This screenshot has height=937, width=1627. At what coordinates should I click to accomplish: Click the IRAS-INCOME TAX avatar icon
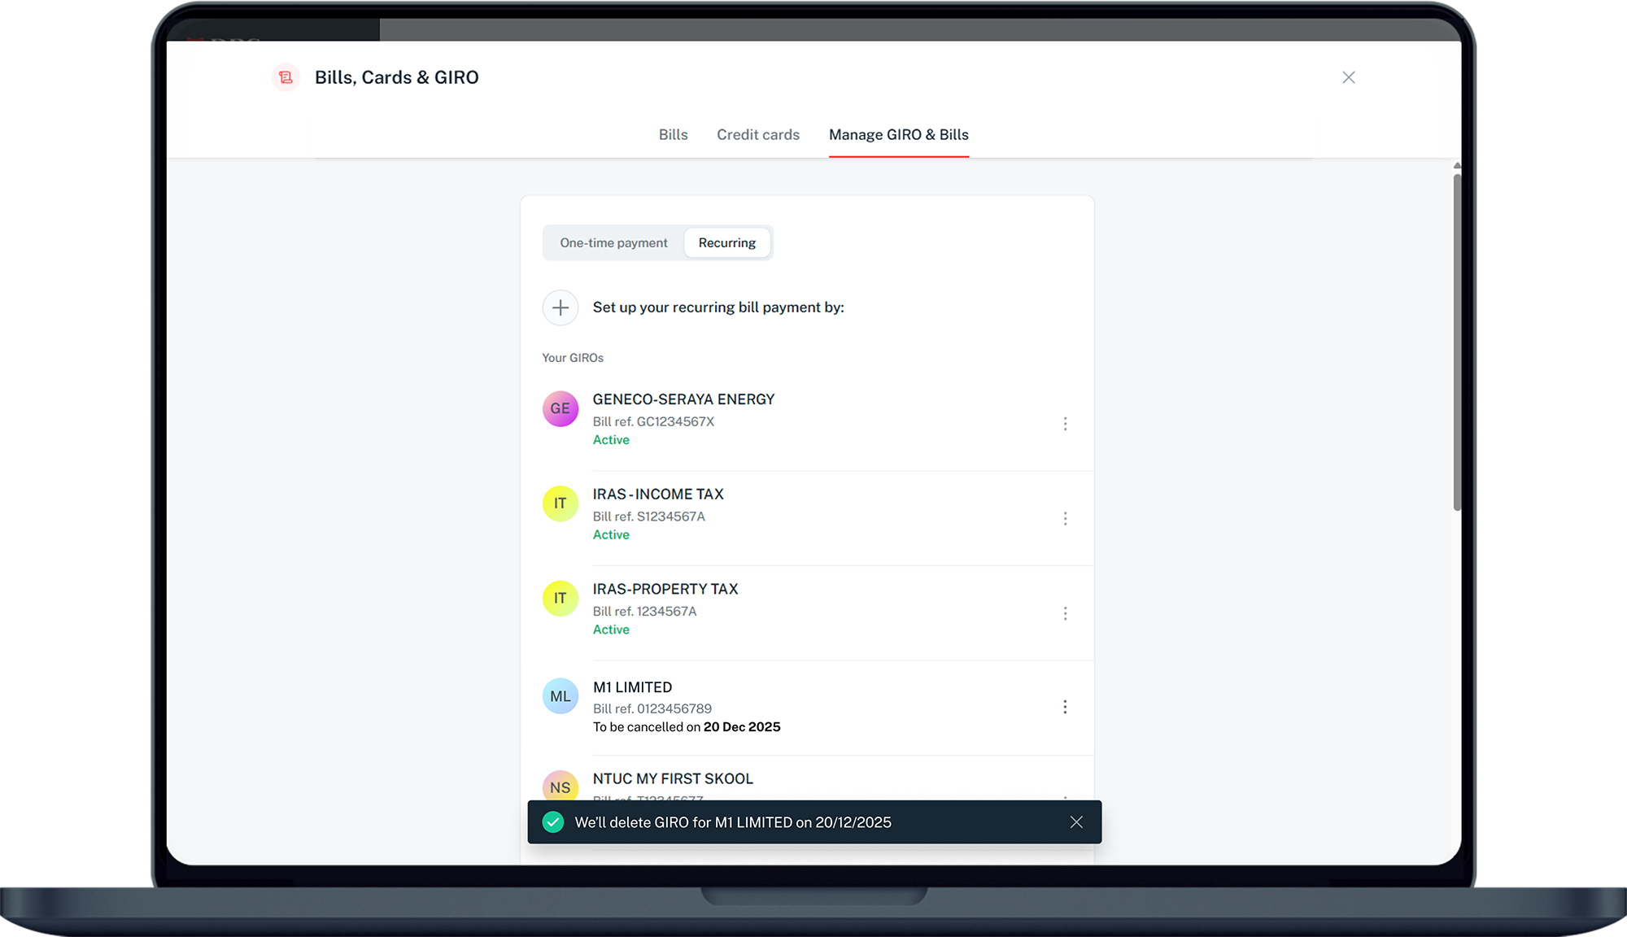click(x=561, y=503)
